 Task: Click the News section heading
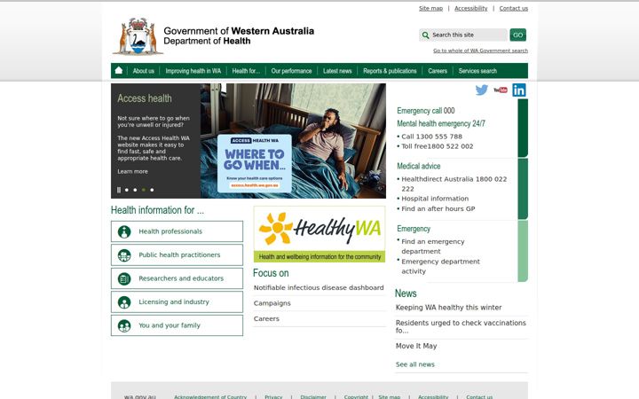pos(406,293)
